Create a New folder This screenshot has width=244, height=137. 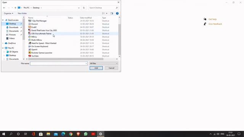point(22,13)
